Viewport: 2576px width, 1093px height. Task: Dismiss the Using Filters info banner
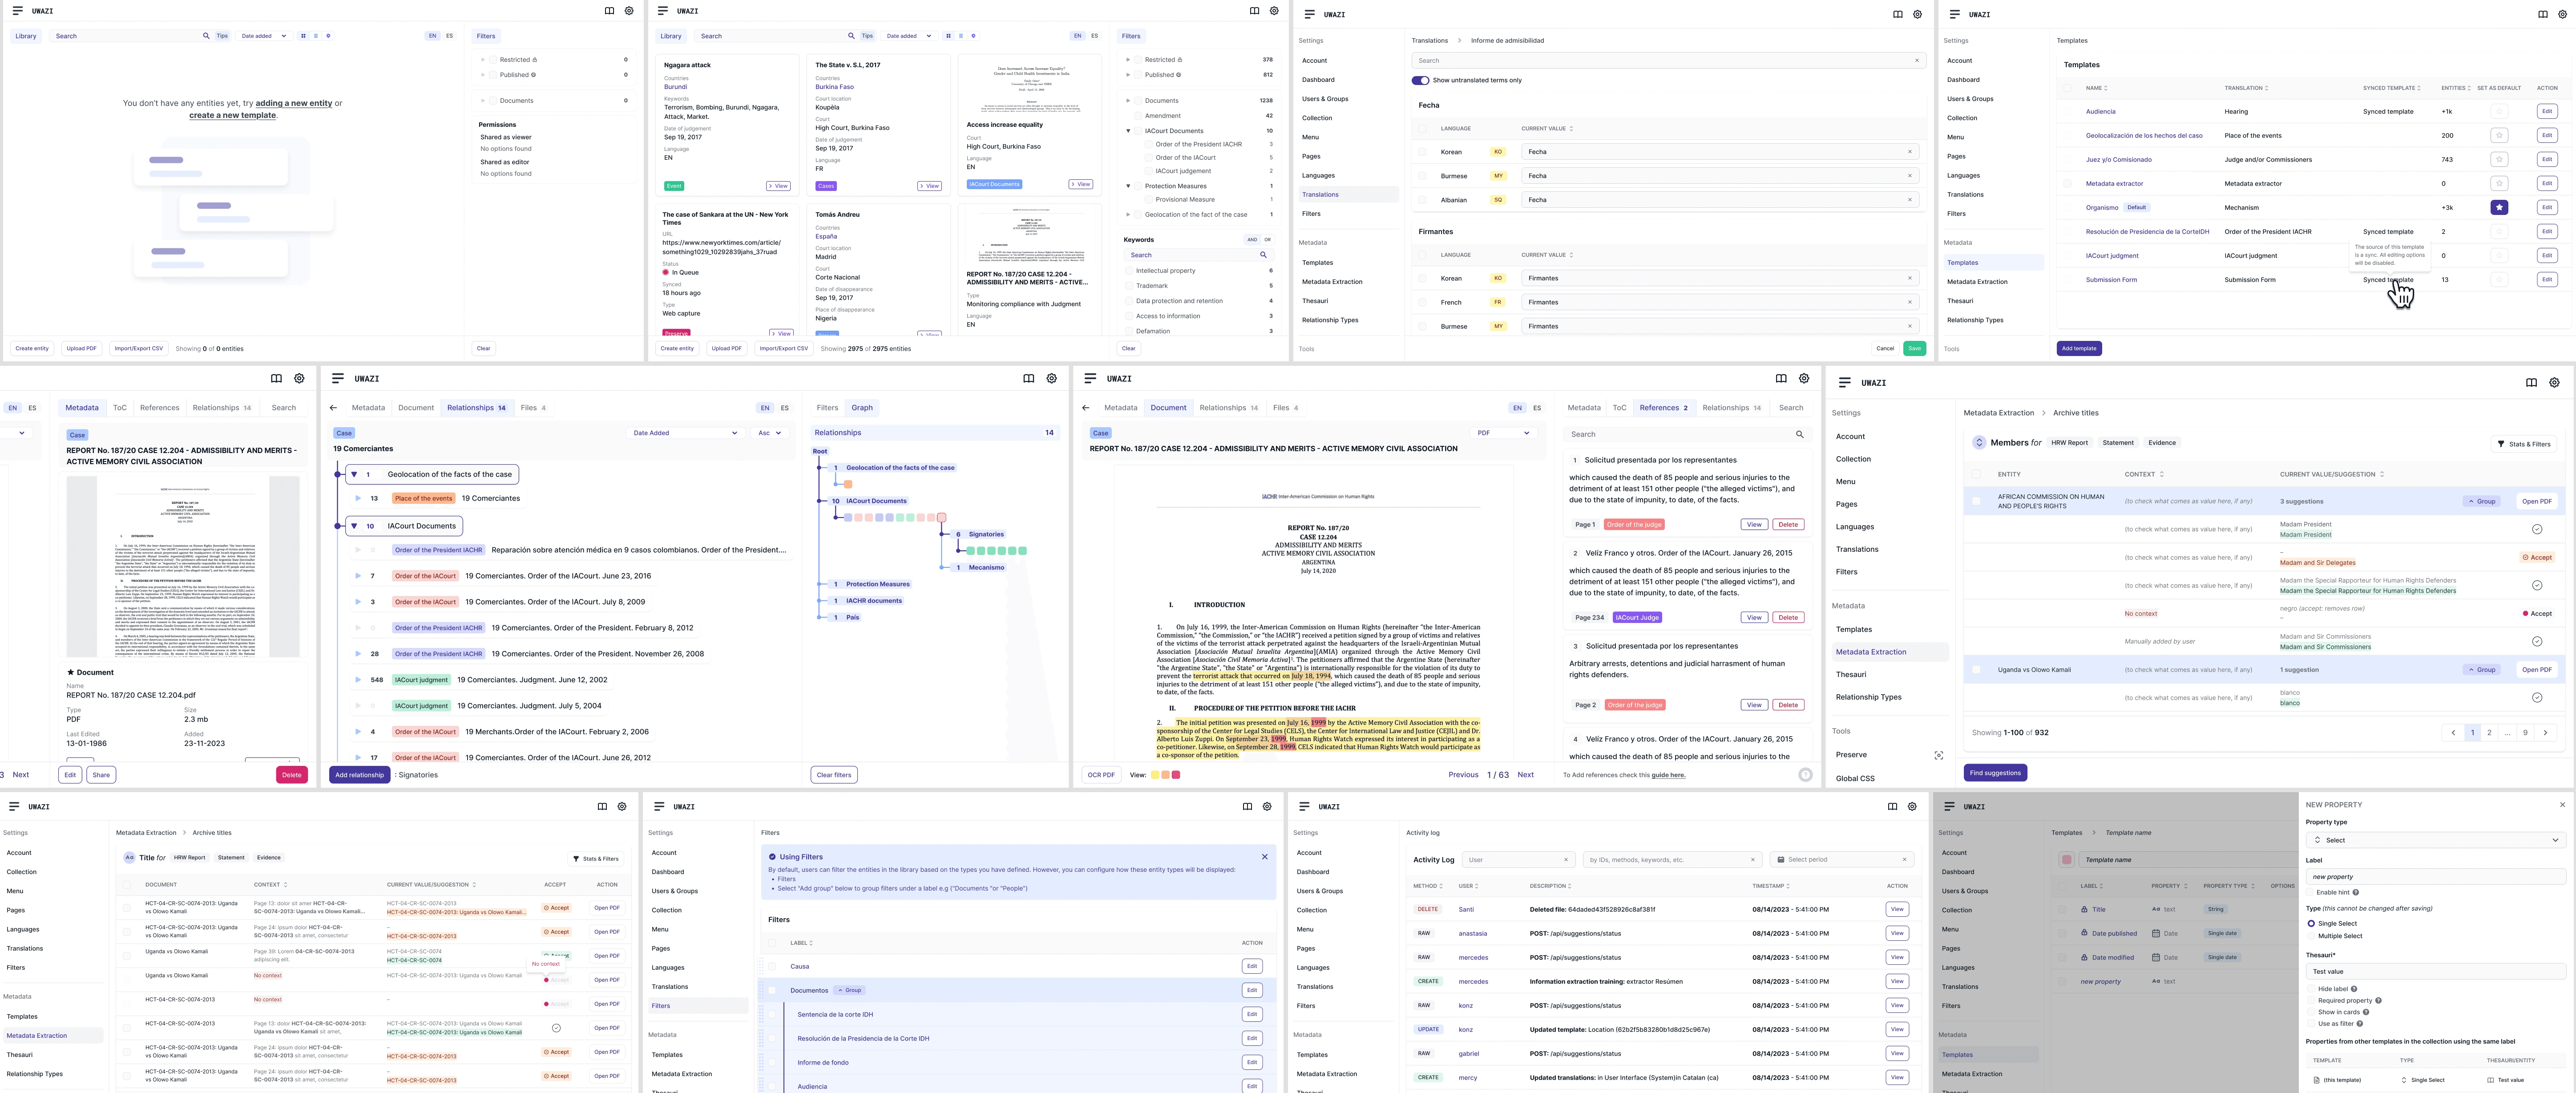point(1264,857)
